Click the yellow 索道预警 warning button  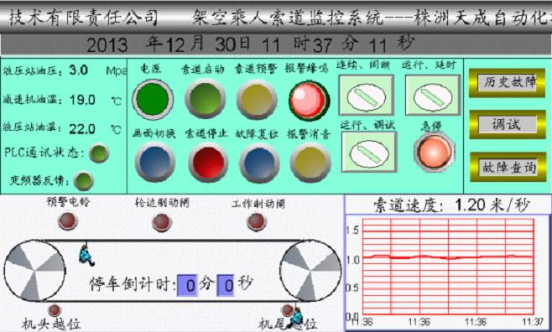click(257, 100)
